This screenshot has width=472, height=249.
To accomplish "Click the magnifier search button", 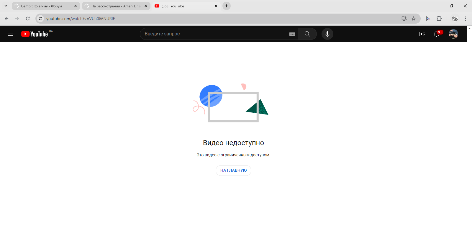I will [307, 34].
